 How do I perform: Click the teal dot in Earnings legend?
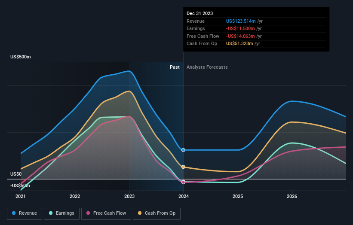click(51, 213)
